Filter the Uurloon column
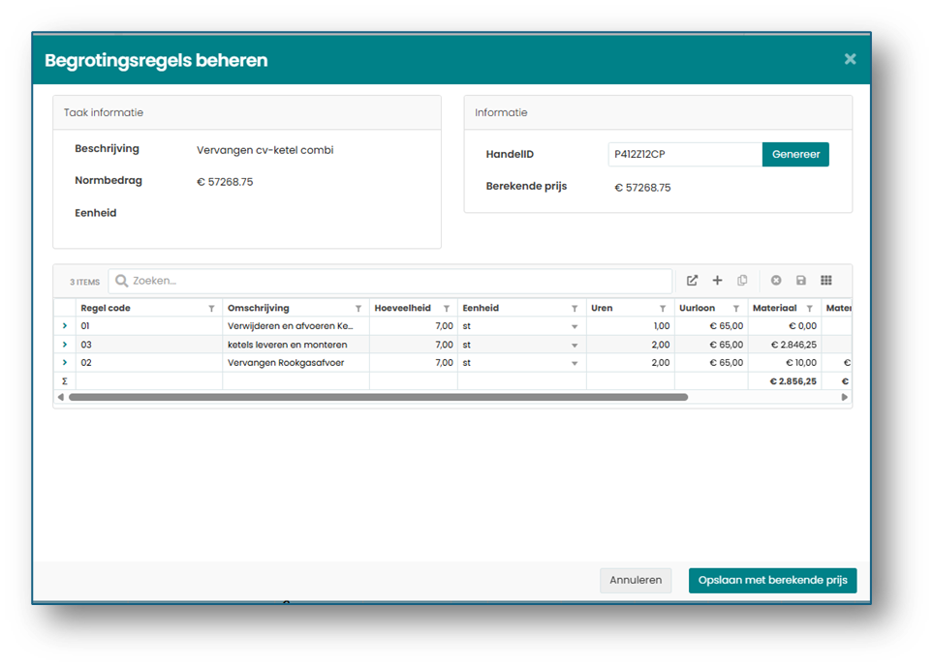This screenshot has height=667, width=934. tap(736, 308)
